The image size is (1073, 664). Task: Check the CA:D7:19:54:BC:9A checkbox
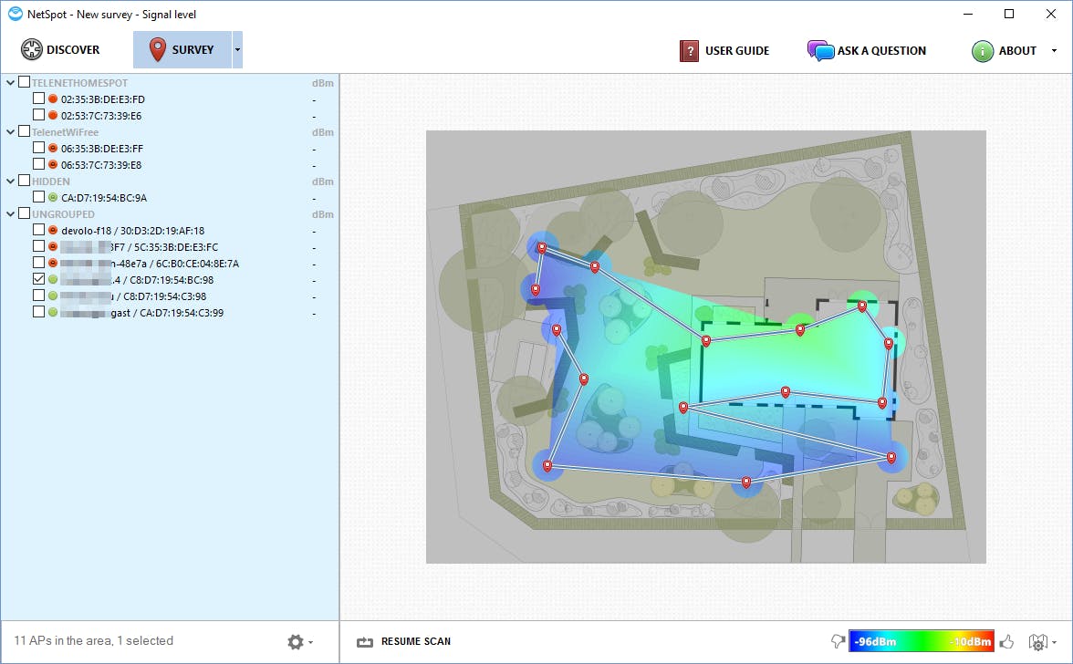(x=39, y=197)
